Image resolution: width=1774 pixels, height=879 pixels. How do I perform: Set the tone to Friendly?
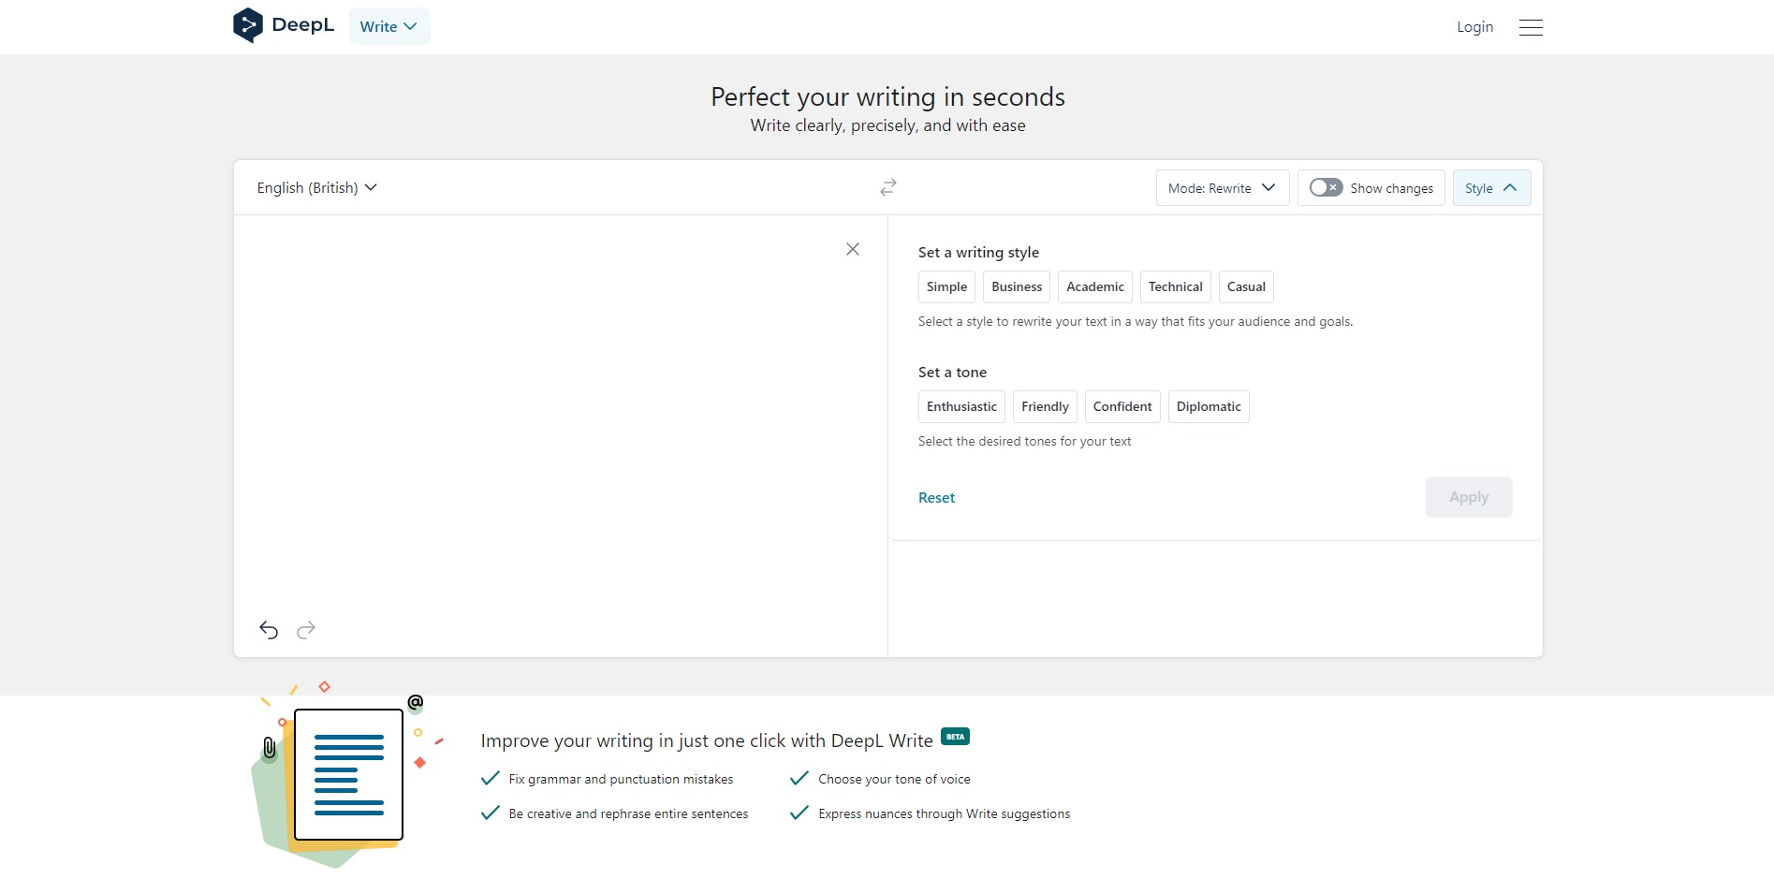pyautogui.click(x=1045, y=406)
